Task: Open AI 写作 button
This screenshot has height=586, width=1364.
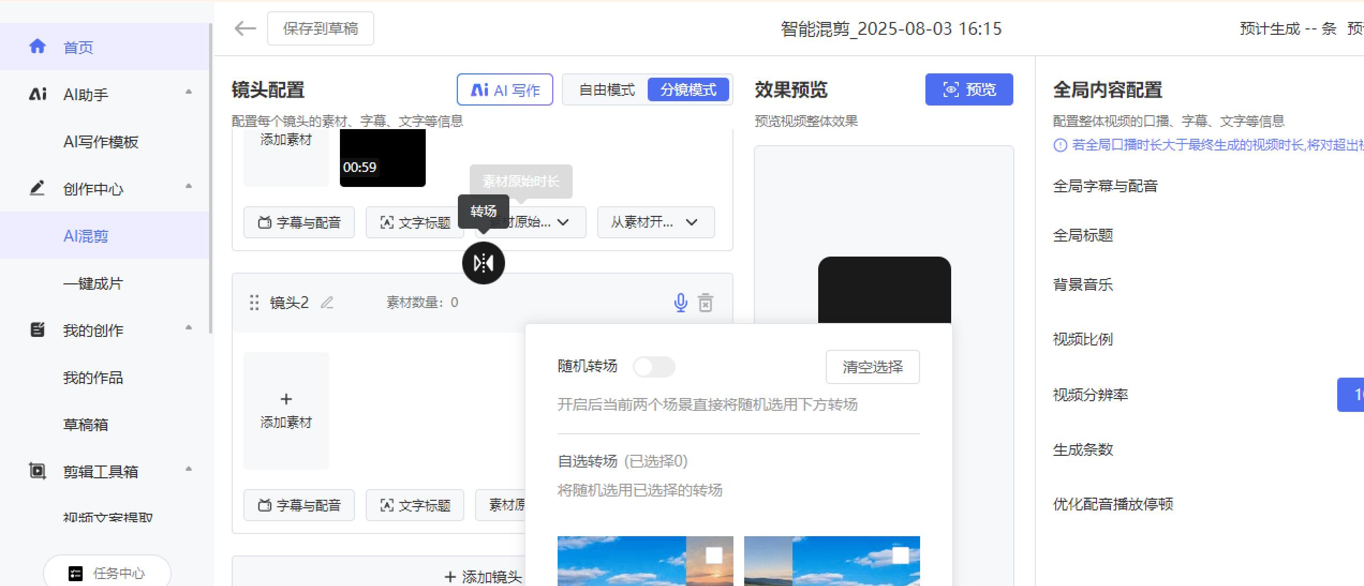Action: click(505, 89)
